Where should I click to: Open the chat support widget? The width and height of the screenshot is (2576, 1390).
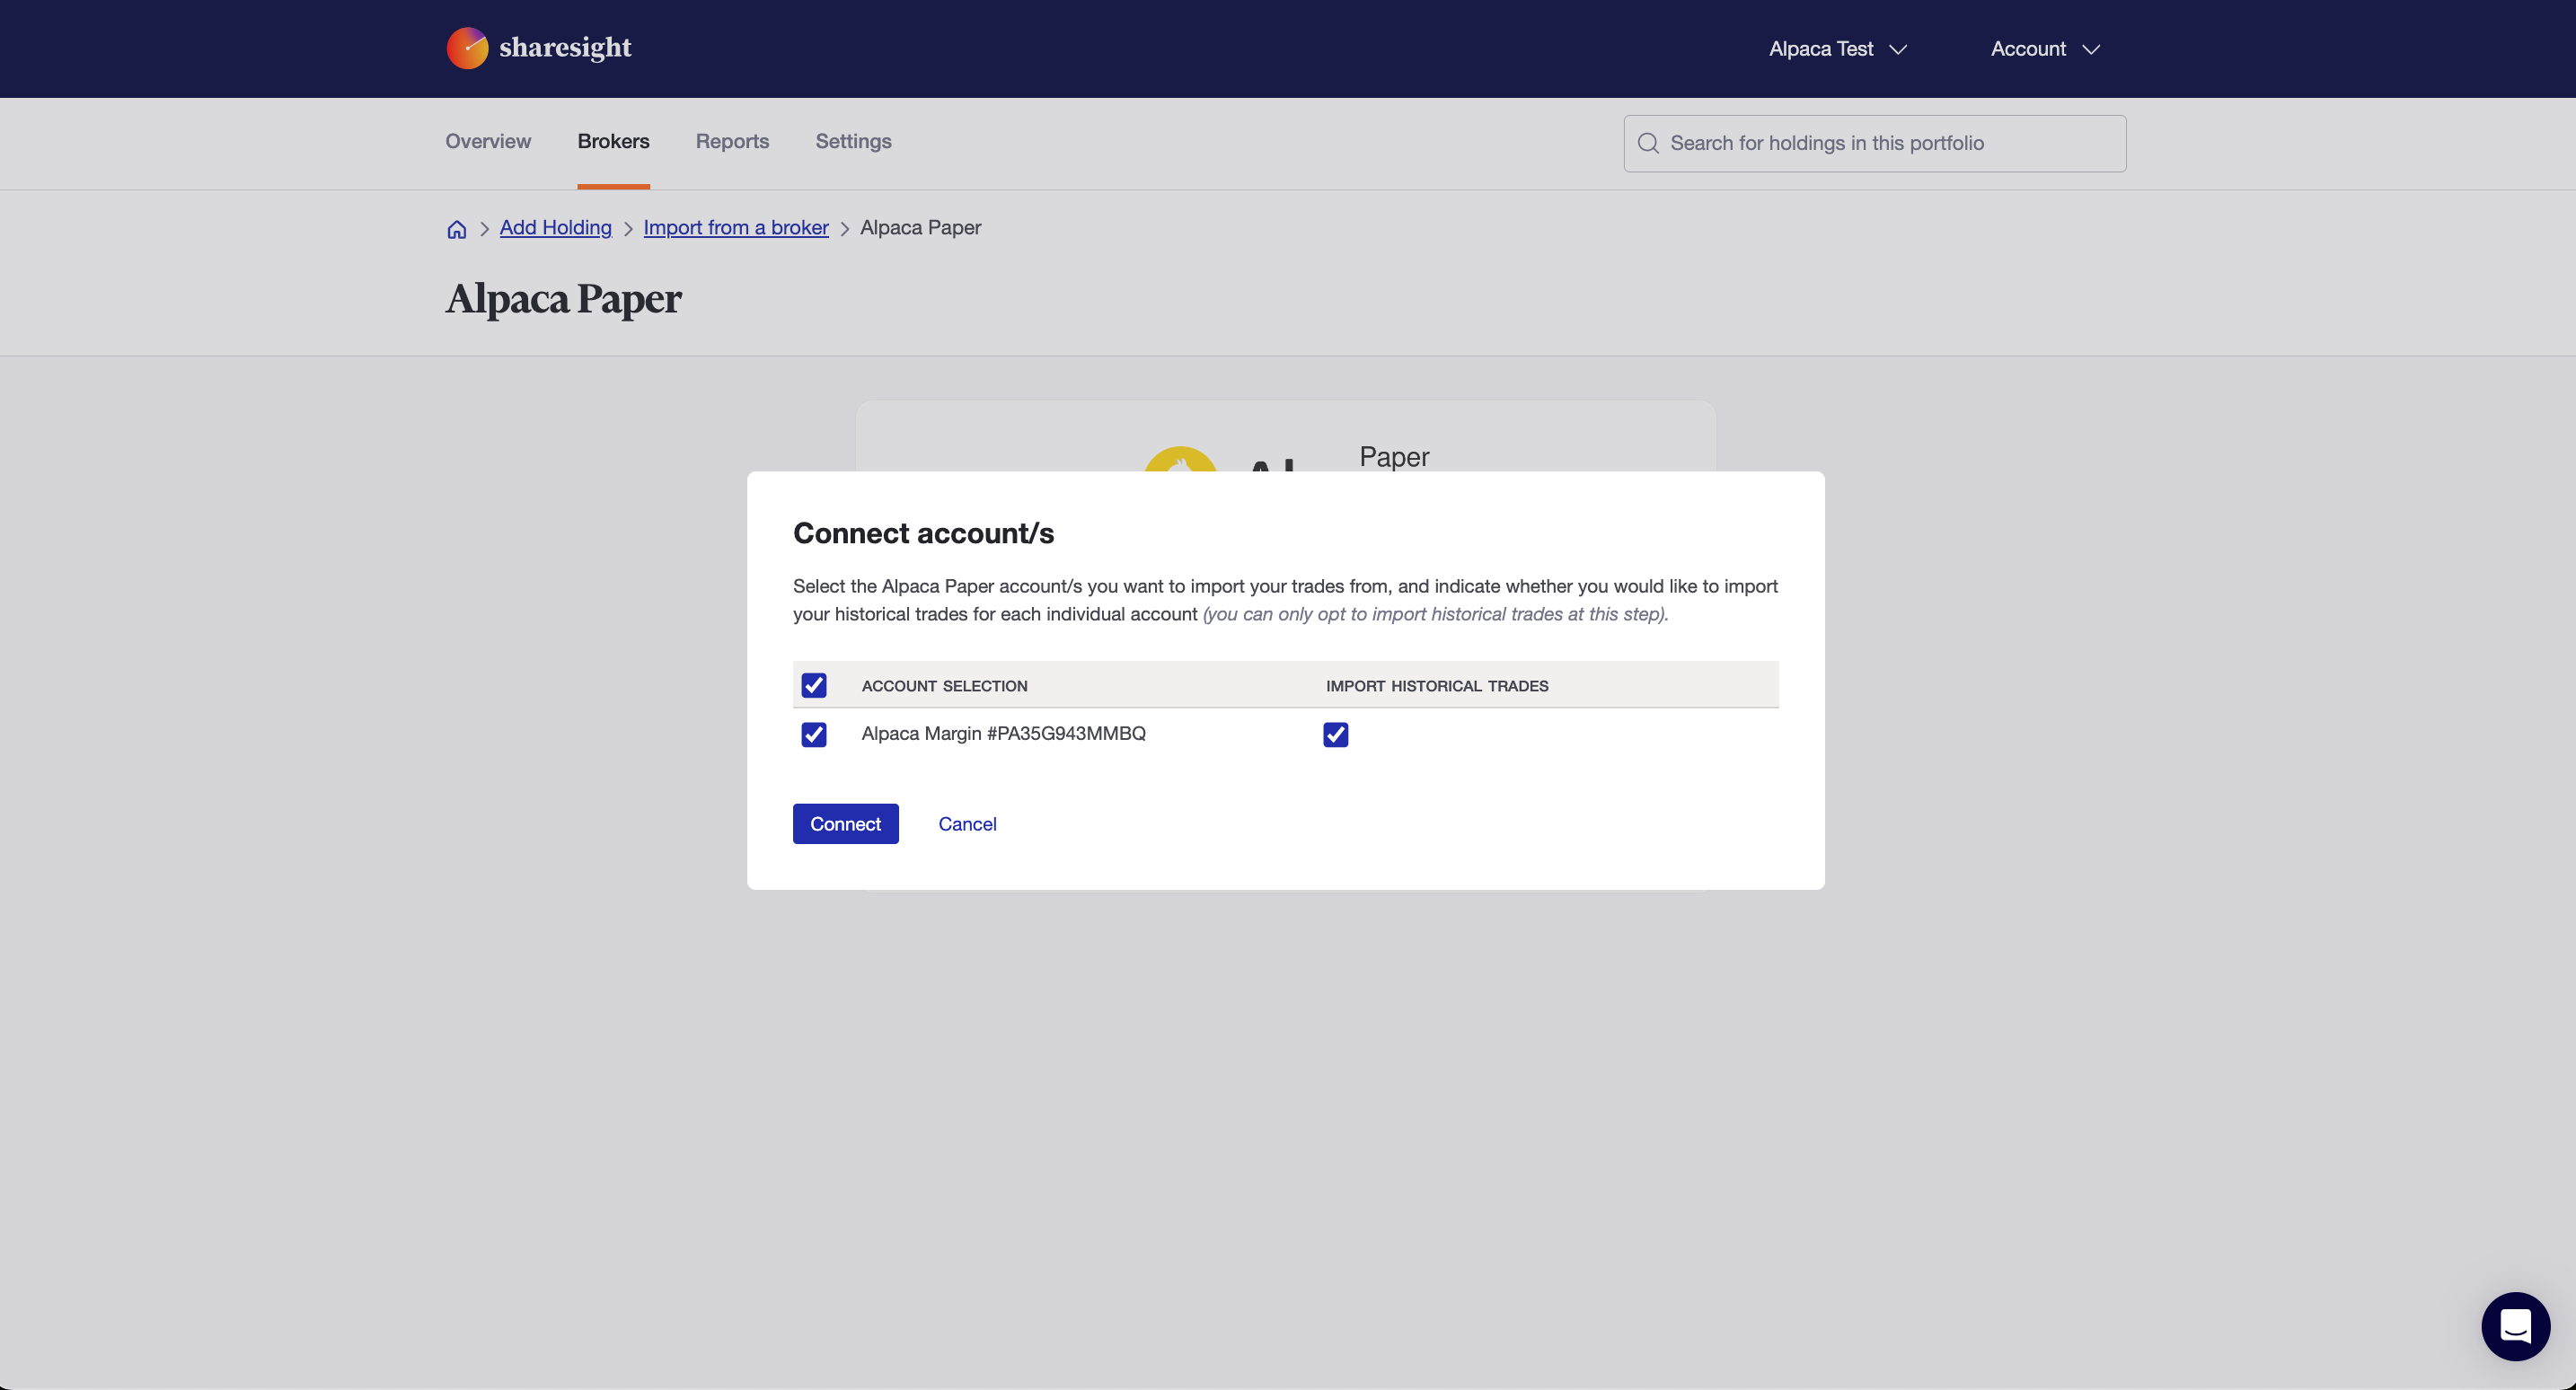2514,1326
